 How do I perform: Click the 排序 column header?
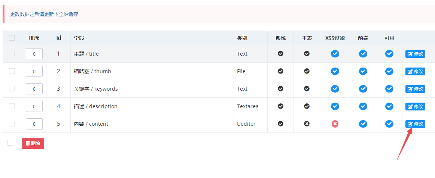[34, 38]
